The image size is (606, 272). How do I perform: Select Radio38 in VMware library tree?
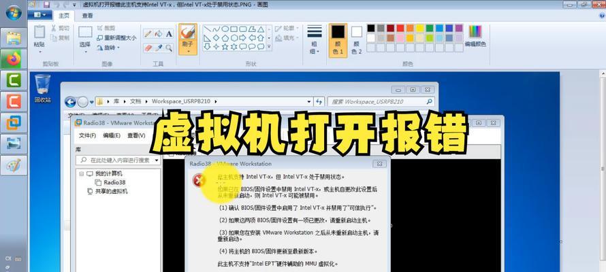click(x=110, y=182)
